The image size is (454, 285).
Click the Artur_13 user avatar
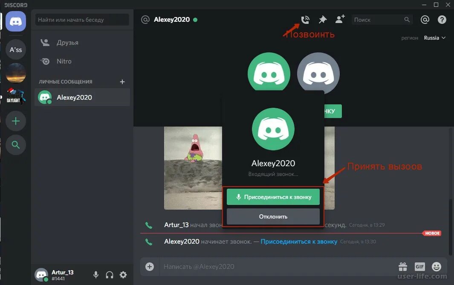point(41,275)
